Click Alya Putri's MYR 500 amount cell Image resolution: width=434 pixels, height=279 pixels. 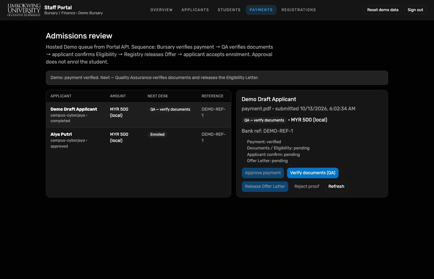pyautogui.click(x=119, y=137)
